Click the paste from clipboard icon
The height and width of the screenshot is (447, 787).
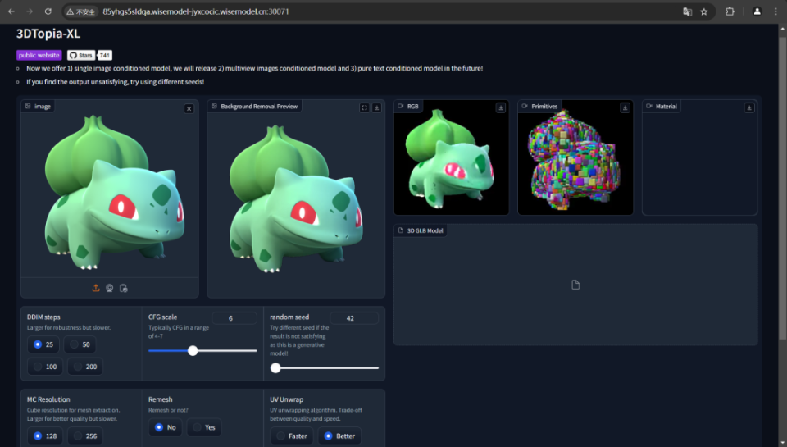pyautogui.click(x=123, y=288)
